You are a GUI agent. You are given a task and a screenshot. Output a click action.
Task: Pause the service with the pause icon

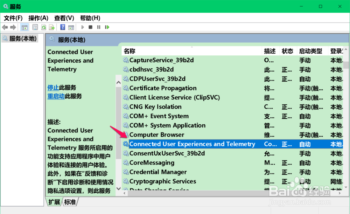99,27
